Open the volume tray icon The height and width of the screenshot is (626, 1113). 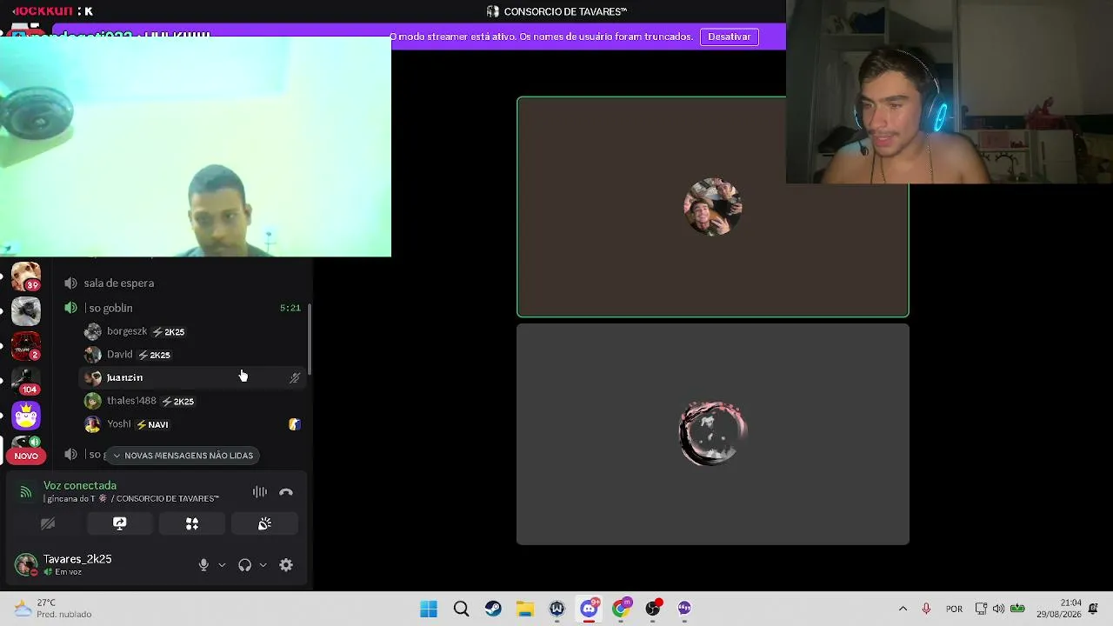point(998,609)
